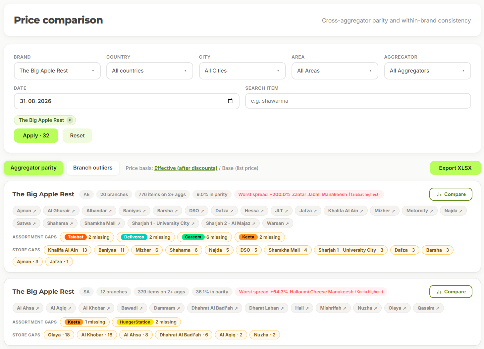This screenshot has width=484, height=349.
Task: Open the calendar picker icon in the Date field
Action: coord(230,101)
